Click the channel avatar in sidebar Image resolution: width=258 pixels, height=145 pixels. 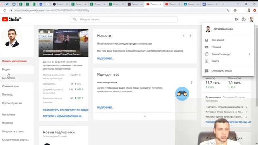coord(12,38)
